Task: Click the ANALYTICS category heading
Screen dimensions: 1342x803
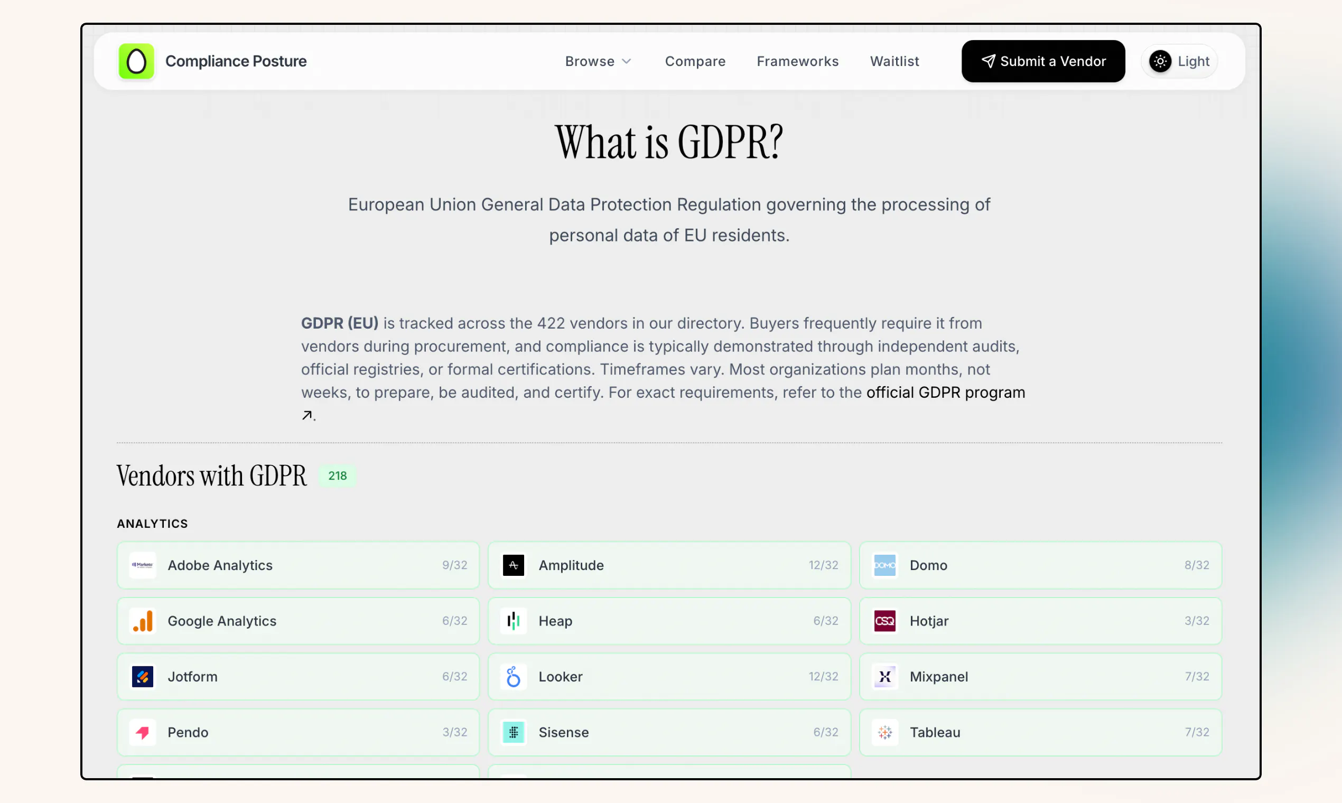Action: [x=153, y=523]
